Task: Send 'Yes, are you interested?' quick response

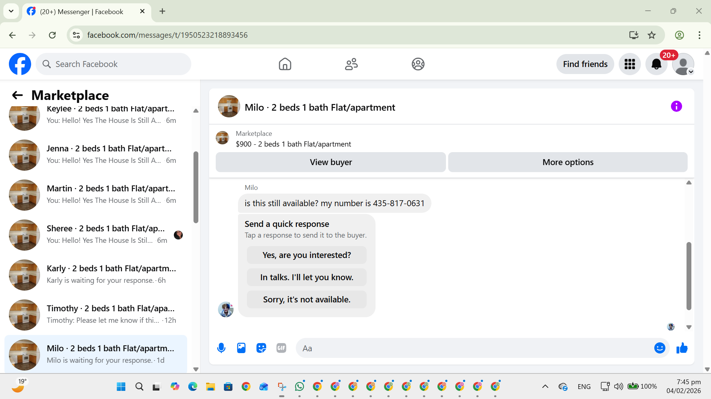Action: (x=307, y=255)
